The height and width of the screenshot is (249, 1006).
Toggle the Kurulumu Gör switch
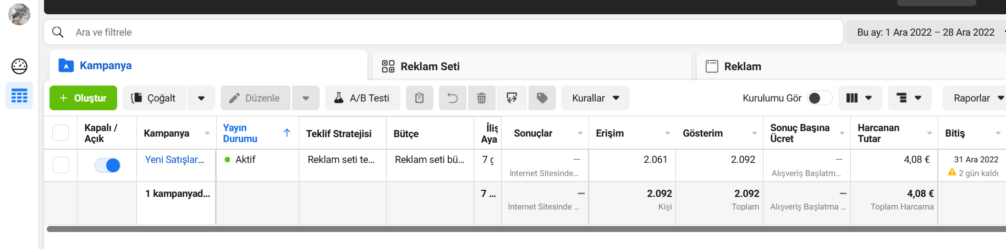(819, 98)
